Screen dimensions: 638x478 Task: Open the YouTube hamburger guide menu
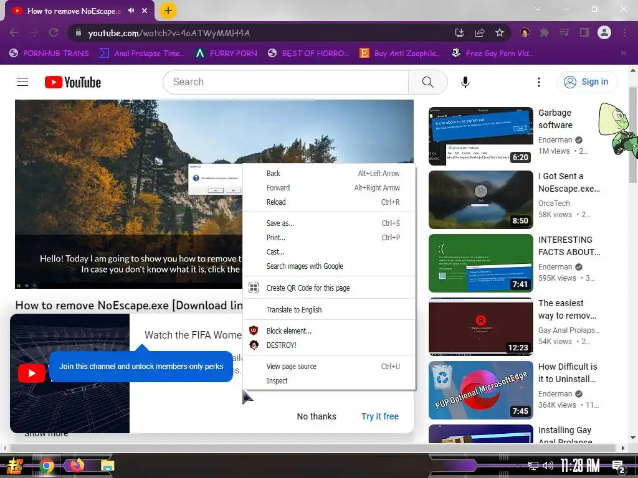point(22,82)
